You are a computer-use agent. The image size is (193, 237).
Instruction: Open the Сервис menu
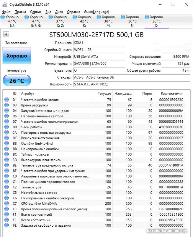[36, 12]
